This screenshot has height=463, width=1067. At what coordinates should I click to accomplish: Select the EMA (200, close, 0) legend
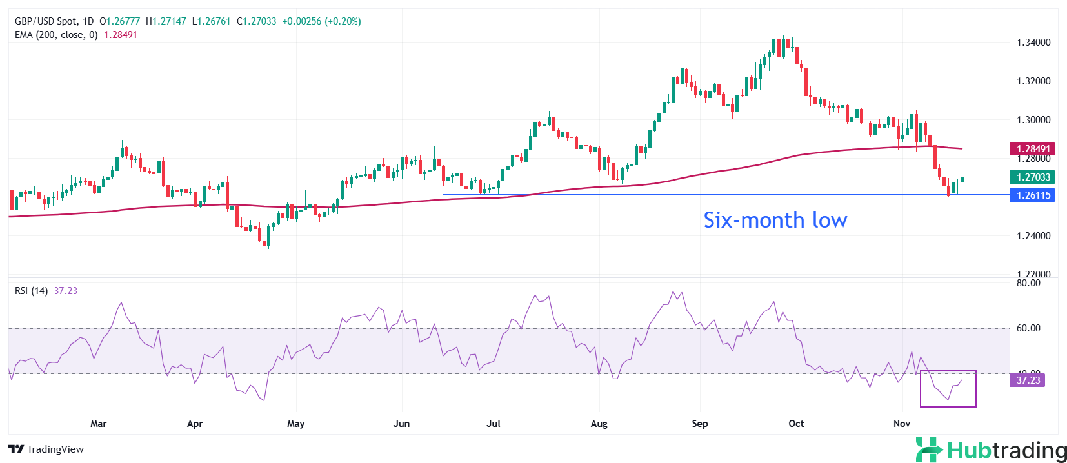pyautogui.click(x=56, y=35)
